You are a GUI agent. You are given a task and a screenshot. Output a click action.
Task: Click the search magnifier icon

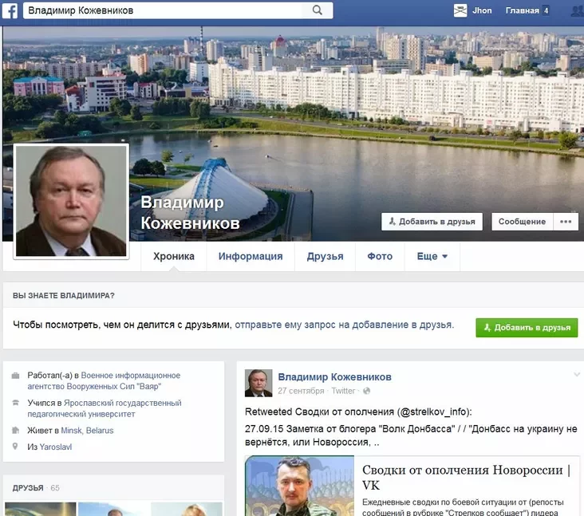point(317,10)
